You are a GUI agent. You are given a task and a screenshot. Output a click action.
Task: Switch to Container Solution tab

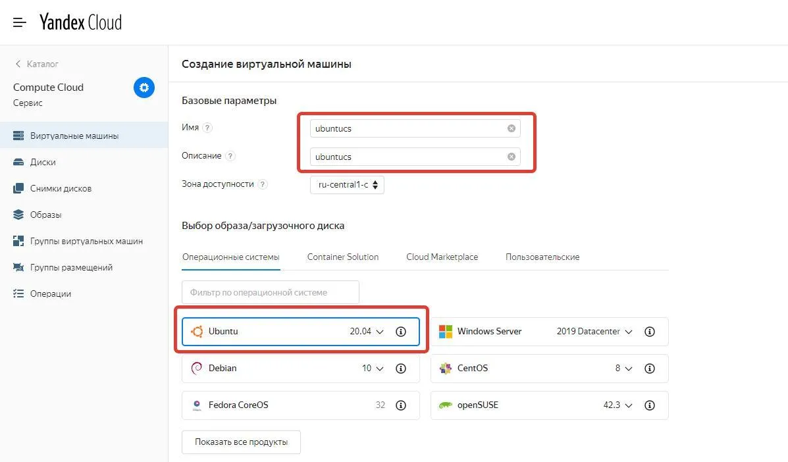click(x=343, y=257)
